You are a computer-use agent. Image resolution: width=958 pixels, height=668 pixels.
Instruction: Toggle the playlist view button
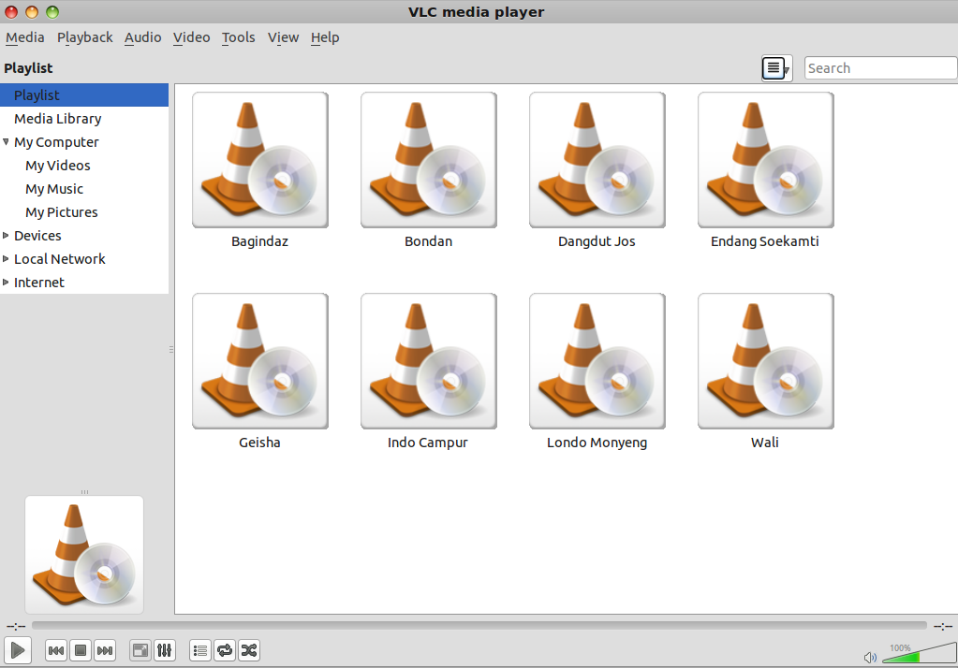pyautogui.click(x=199, y=650)
